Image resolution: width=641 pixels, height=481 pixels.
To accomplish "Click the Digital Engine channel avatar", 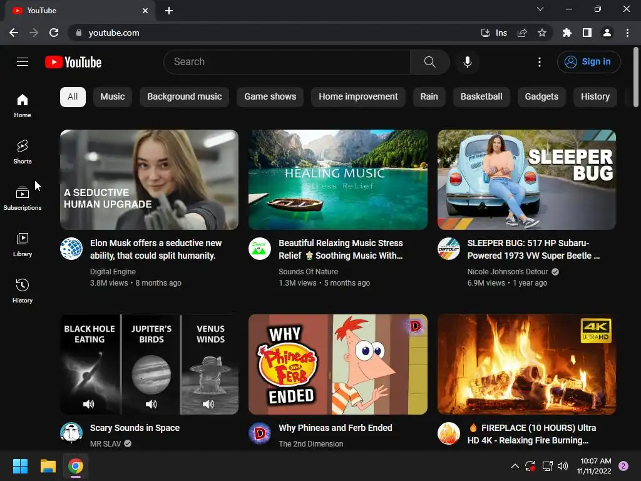I will click(71, 249).
